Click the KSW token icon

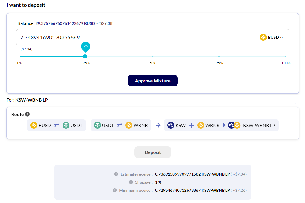click(x=171, y=125)
